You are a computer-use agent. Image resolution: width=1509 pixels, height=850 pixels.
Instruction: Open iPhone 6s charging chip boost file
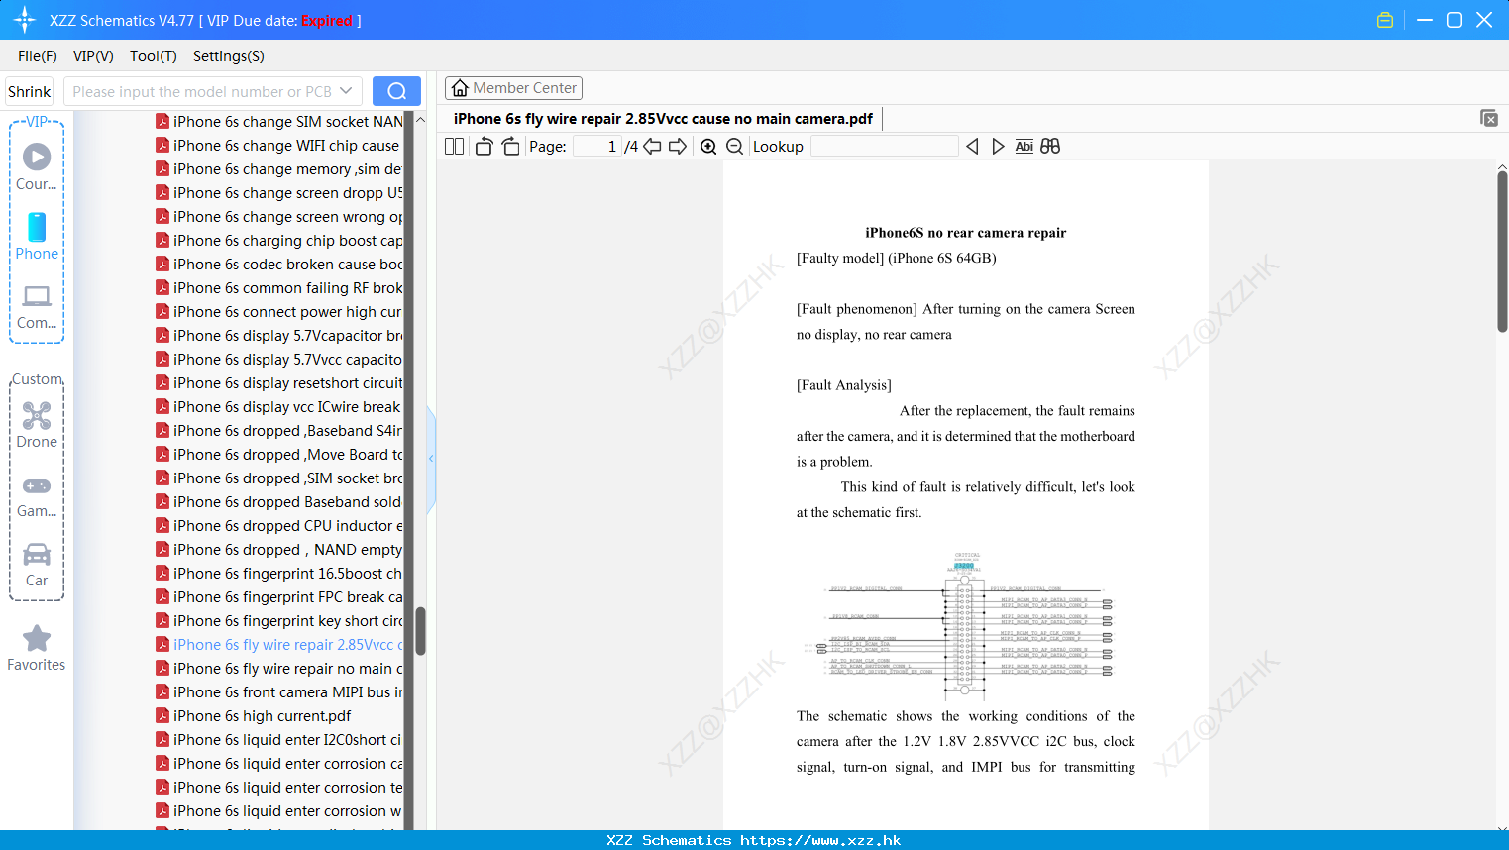[x=278, y=241]
